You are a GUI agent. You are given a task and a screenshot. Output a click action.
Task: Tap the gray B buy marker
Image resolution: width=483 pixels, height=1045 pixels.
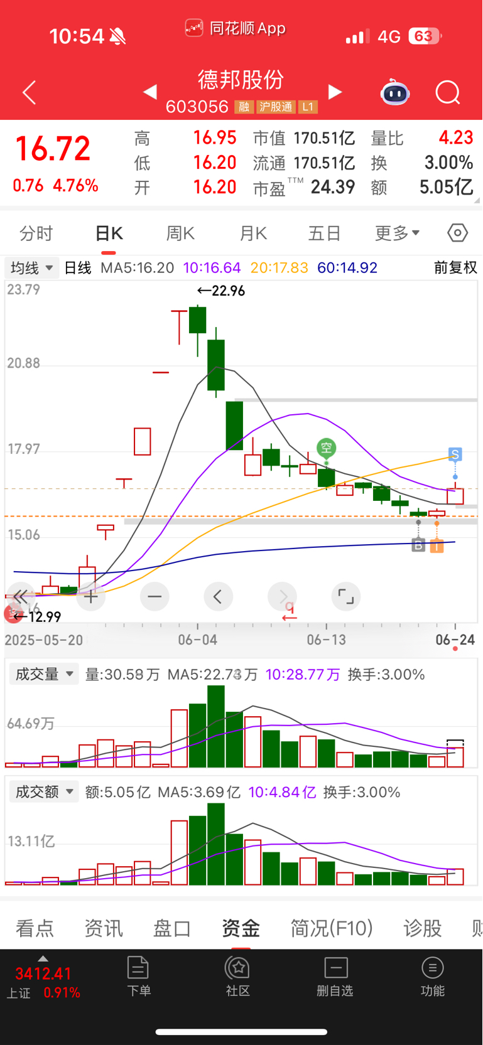[x=418, y=545]
